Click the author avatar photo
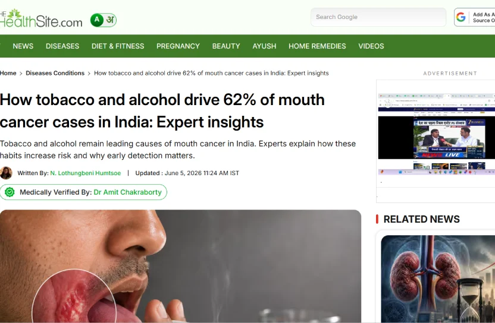 6,173
